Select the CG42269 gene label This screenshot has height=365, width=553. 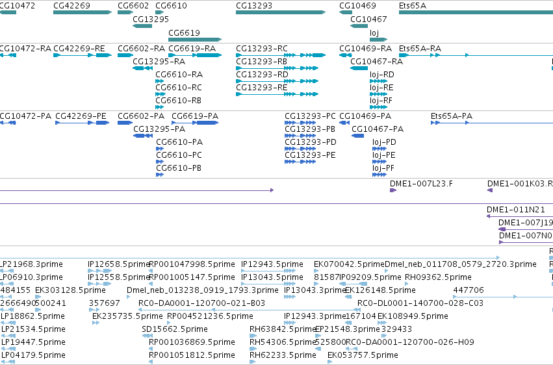(71, 6)
